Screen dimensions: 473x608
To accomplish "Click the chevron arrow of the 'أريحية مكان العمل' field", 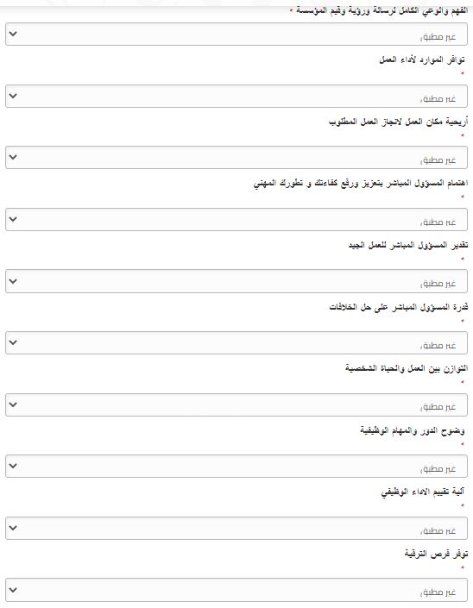I will point(13,157).
